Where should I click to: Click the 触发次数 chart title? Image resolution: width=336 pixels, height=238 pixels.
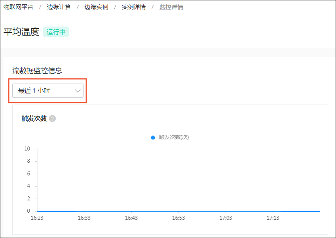(34, 118)
